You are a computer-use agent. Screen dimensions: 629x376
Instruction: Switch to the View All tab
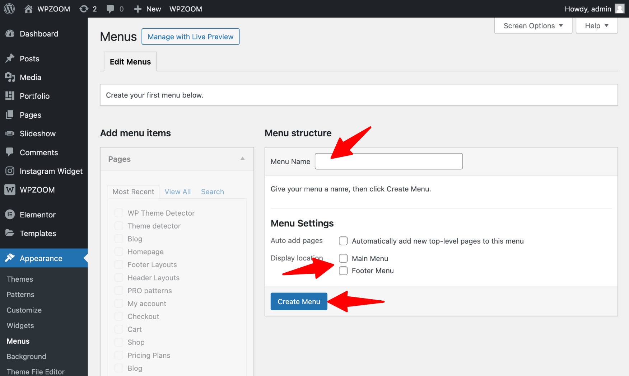pos(177,192)
